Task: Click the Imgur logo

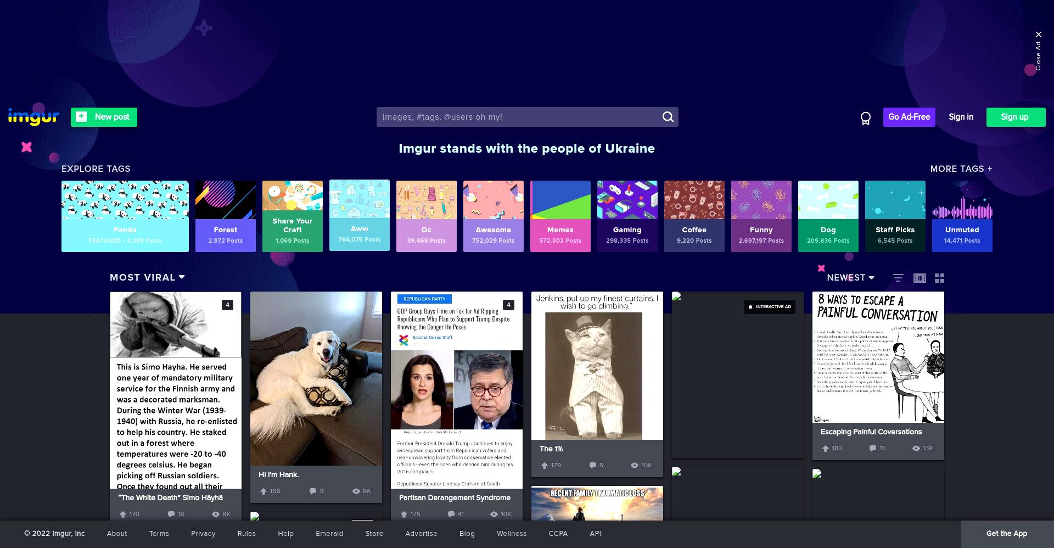Action: [33, 116]
